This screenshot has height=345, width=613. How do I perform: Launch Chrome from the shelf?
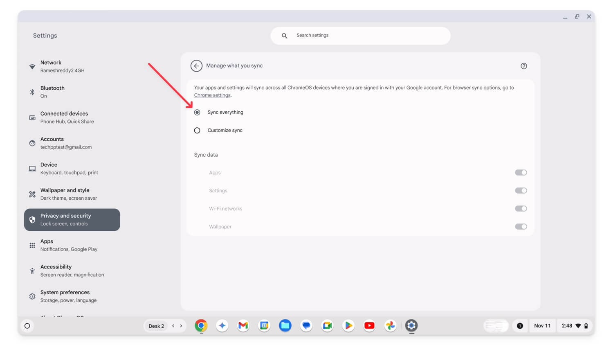(x=201, y=326)
